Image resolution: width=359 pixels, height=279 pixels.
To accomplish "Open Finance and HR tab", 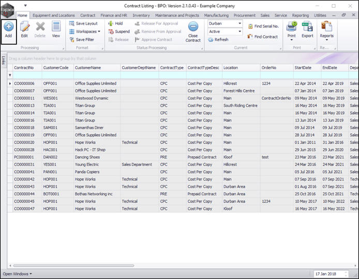I will click(x=114, y=15).
